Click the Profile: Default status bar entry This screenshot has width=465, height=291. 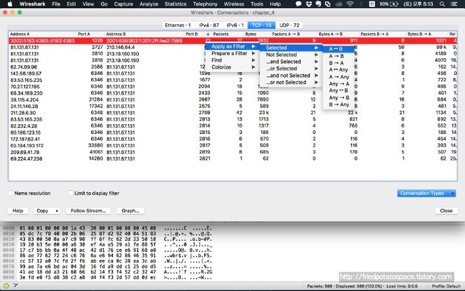(x=446, y=286)
